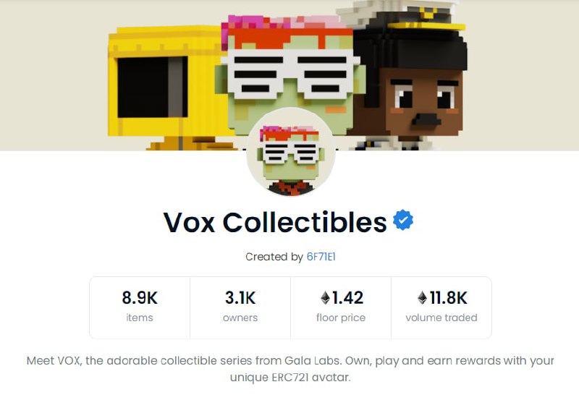Click the 'owners' label under 3.1K

tap(240, 318)
